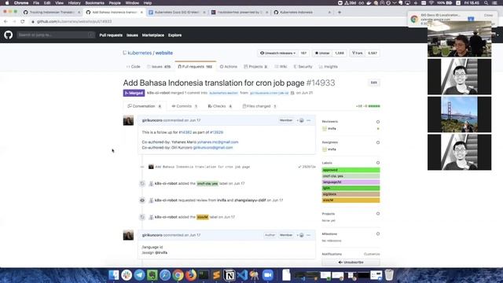Add a reaction to girikuncoro's first comment
Image resolution: width=503 pixels, height=283 pixels.
tap(300, 120)
